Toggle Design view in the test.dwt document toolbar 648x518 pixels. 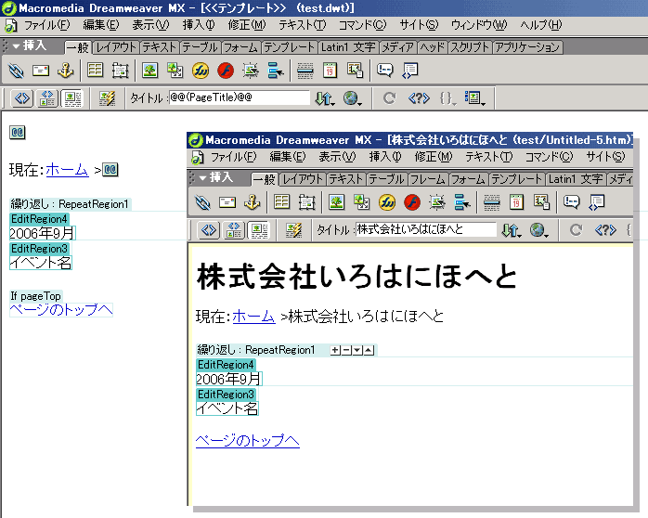click(x=71, y=98)
